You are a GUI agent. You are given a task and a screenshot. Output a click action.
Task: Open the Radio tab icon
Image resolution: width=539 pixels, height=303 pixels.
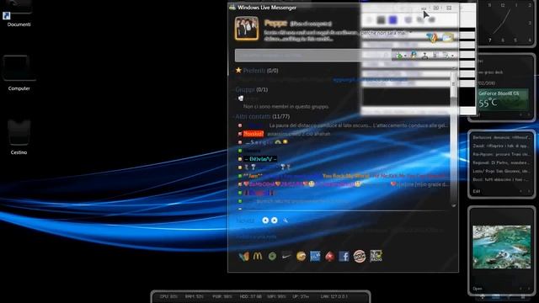pyautogui.click(x=376, y=256)
